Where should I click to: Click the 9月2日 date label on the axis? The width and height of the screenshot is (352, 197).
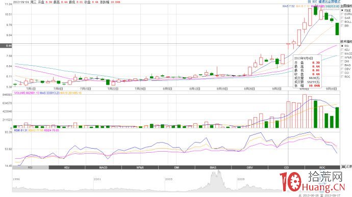pyautogui.click(x=277, y=89)
